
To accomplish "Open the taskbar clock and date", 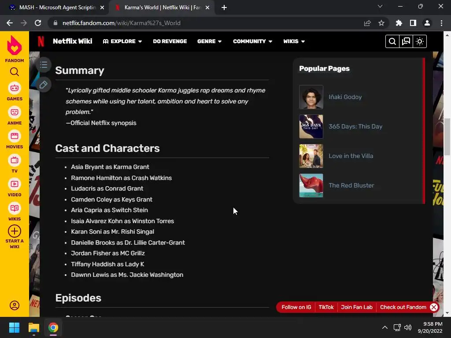I will (x=430, y=327).
